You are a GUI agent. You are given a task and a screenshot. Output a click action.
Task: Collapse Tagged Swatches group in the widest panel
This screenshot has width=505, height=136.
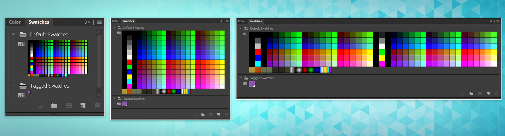[x=241, y=77]
